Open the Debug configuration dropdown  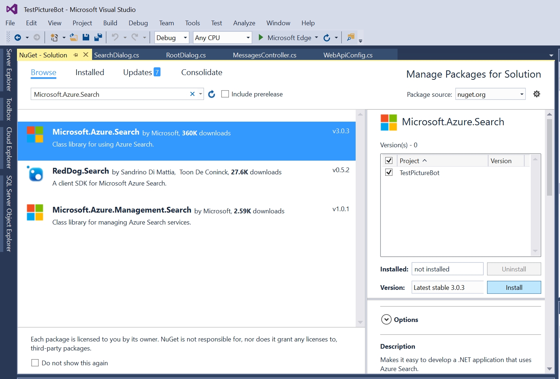(172, 38)
